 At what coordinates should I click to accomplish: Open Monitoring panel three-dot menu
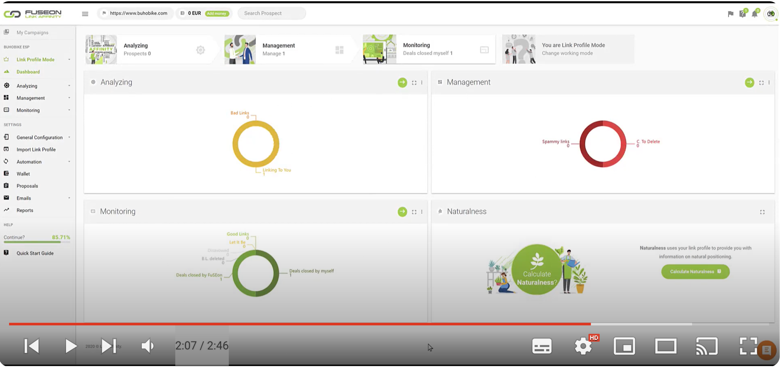coord(422,212)
